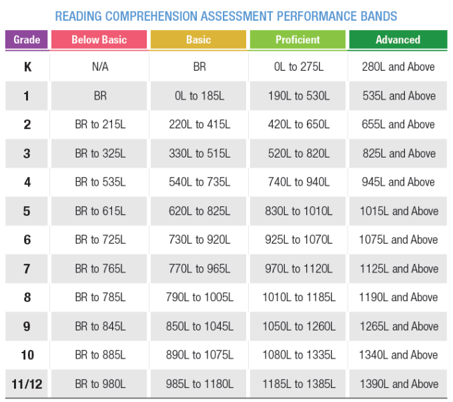
Task: Select the Grade K row label
Action: pyautogui.click(x=27, y=67)
